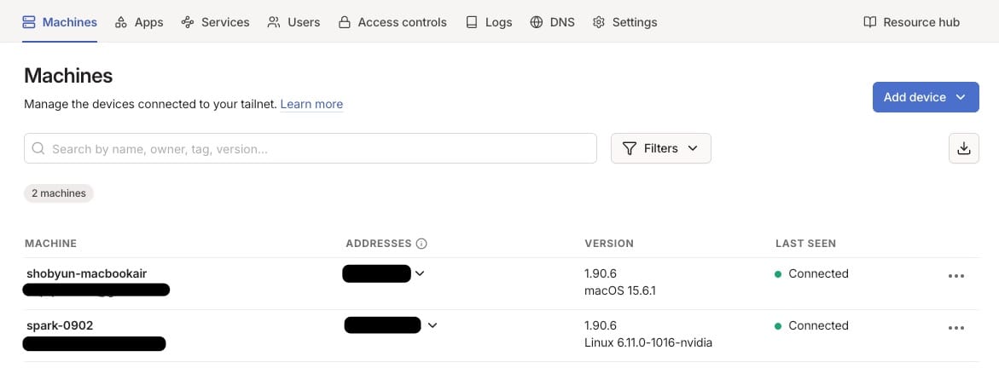Click the DNS globe icon
The width and height of the screenshot is (999, 368).
[537, 22]
